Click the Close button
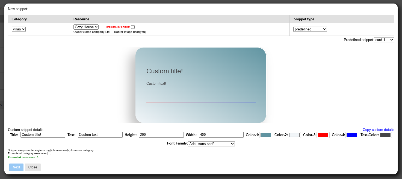The image size is (402, 179). click(x=33, y=167)
